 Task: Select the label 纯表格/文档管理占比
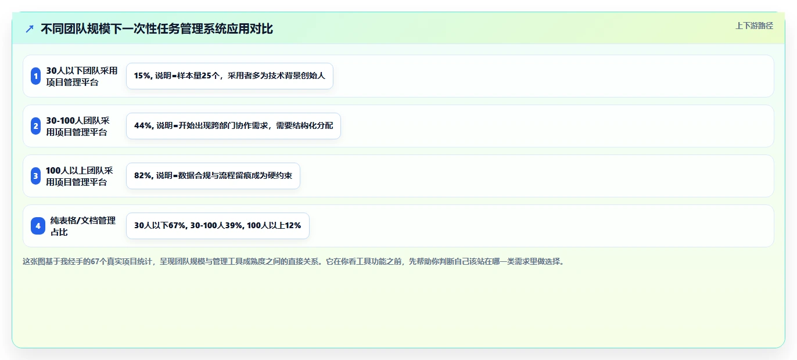(83, 226)
